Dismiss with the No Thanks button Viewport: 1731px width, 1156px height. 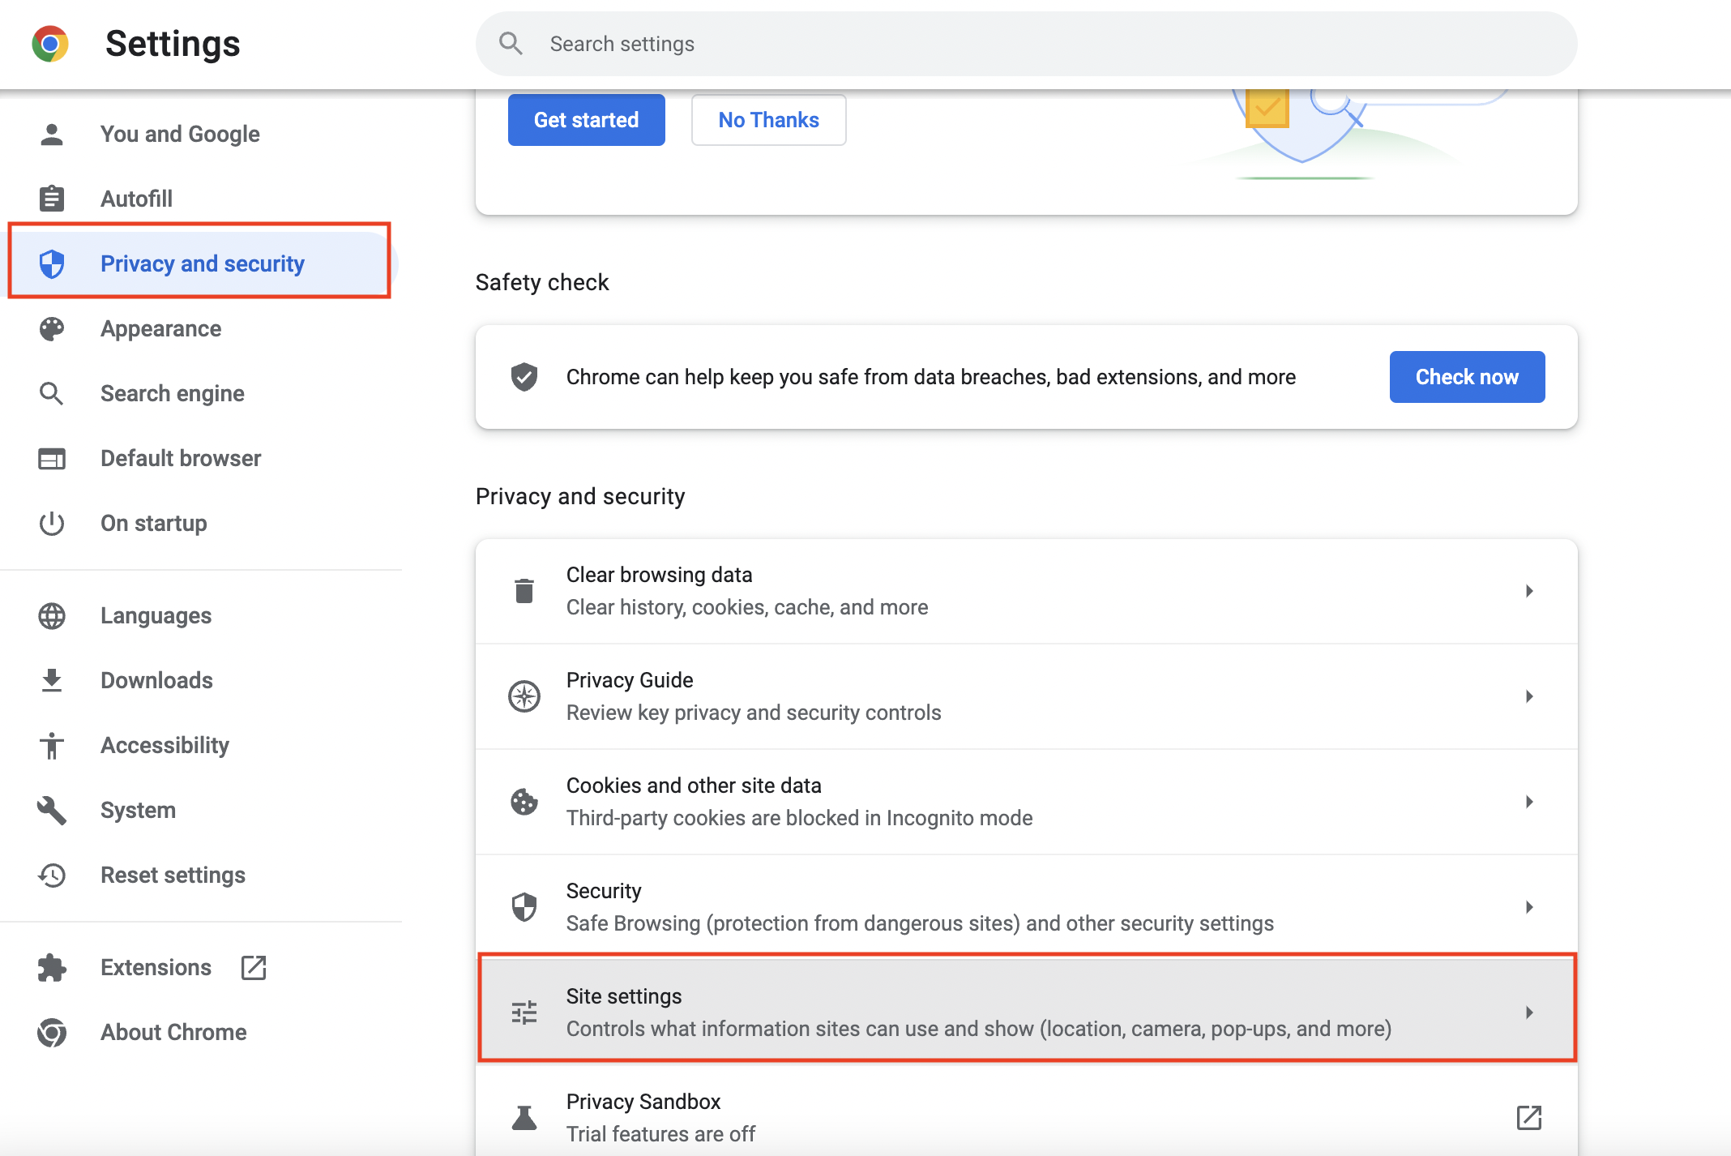point(769,120)
